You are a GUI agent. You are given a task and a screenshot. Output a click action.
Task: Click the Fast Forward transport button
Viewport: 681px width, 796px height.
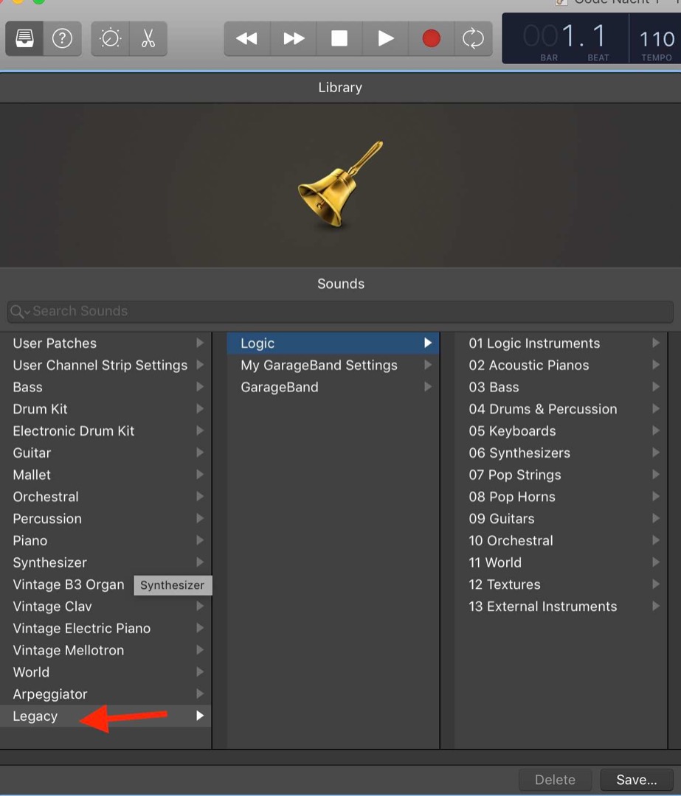(x=293, y=38)
